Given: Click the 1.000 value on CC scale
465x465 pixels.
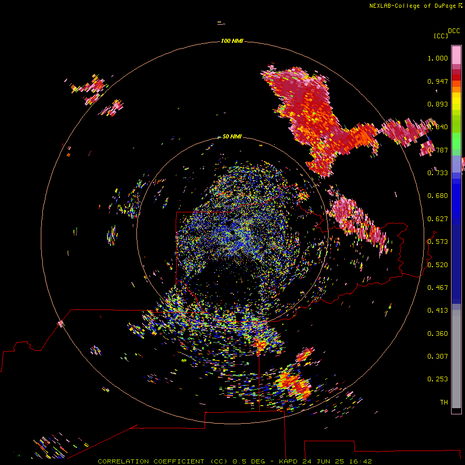Looking at the screenshot, I should click(438, 58).
